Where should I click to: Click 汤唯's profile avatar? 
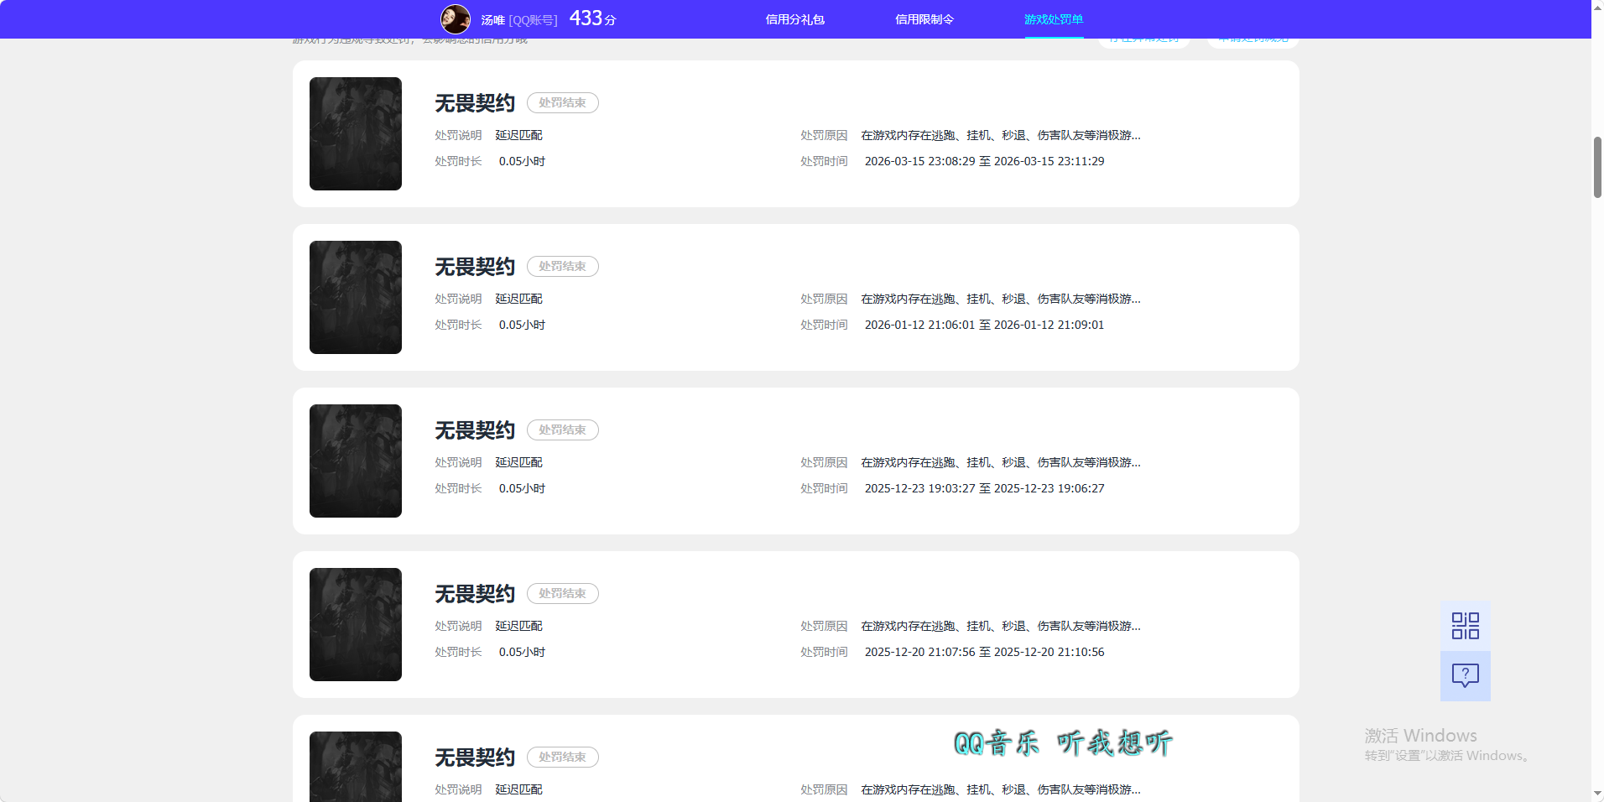click(x=456, y=18)
